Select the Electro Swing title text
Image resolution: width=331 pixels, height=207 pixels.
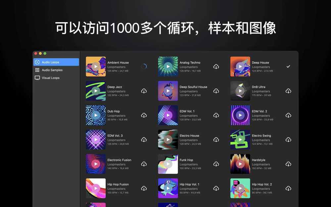(261, 135)
